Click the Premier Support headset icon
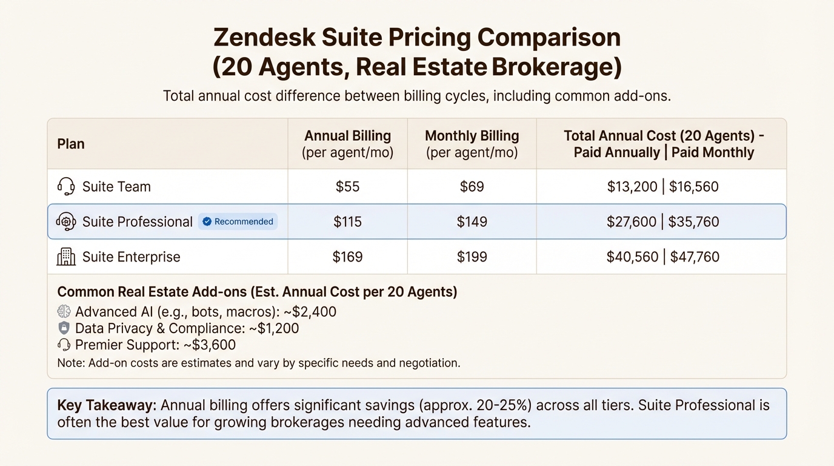This screenshot has height=466, width=834. coord(64,345)
